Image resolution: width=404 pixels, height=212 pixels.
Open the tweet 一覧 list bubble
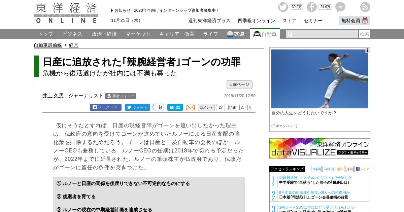pyautogui.click(x=159, y=107)
